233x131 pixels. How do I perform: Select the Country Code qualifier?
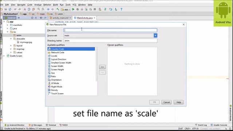71,49
